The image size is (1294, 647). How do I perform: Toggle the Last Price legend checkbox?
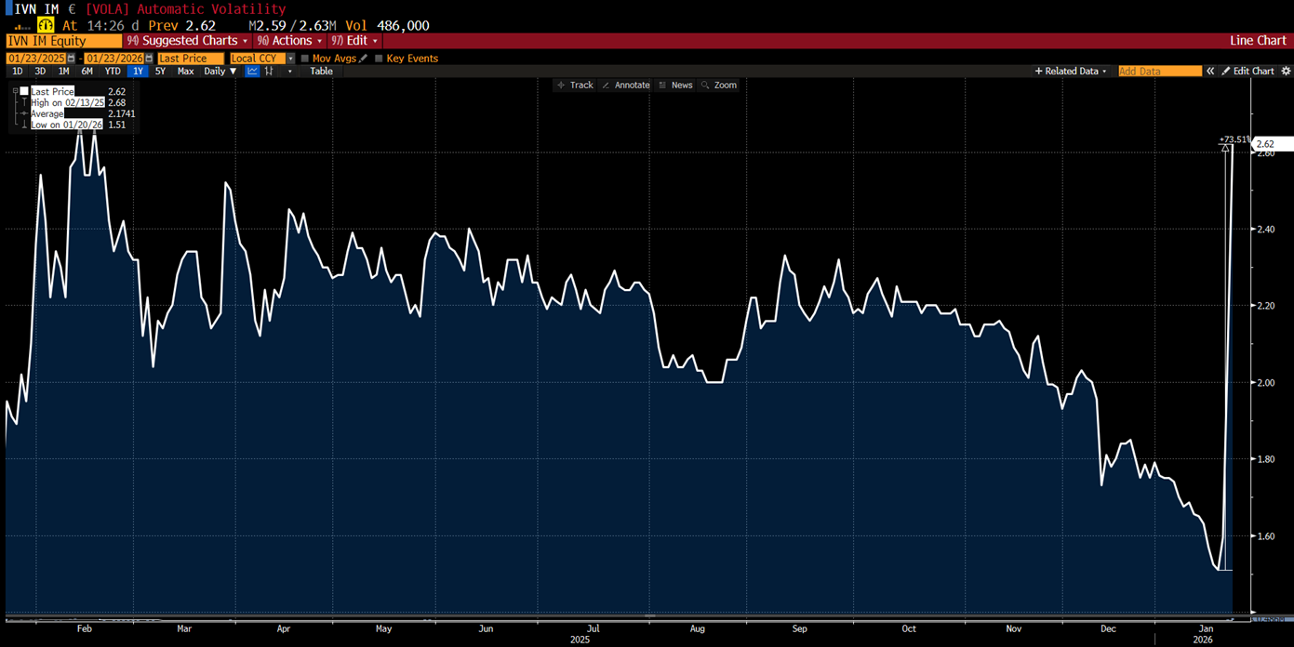coord(24,91)
